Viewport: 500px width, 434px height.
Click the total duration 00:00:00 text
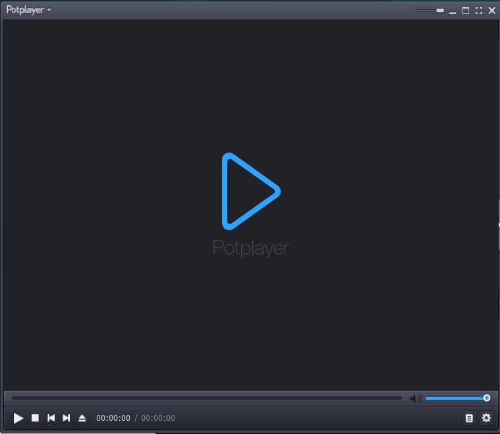158,418
